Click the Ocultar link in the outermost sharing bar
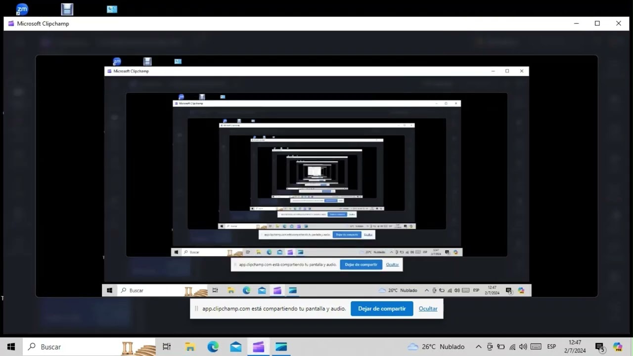The height and width of the screenshot is (356, 633). 428,309
